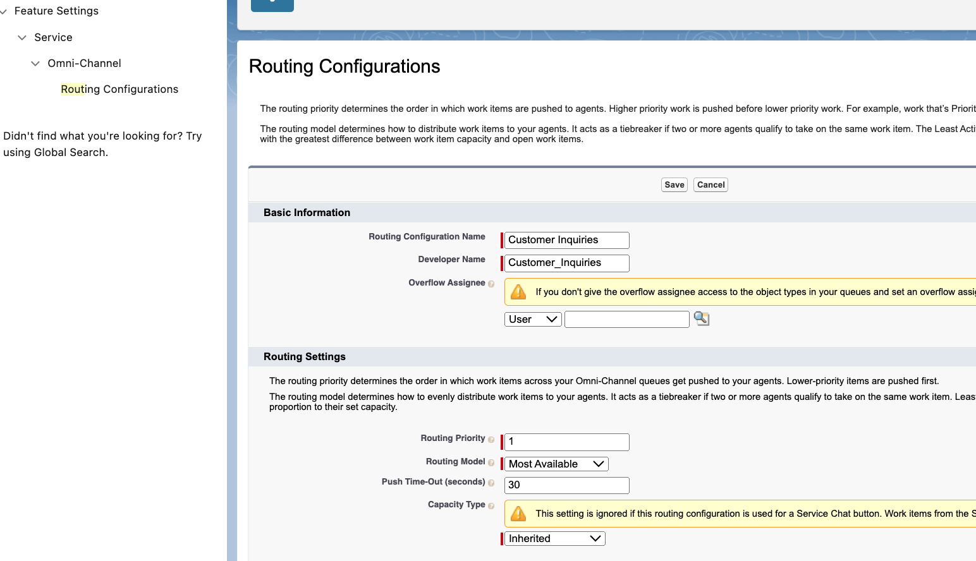This screenshot has width=976, height=561.
Task: Open the Capacity Type dropdown set to Inherited
Action: (x=554, y=538)
